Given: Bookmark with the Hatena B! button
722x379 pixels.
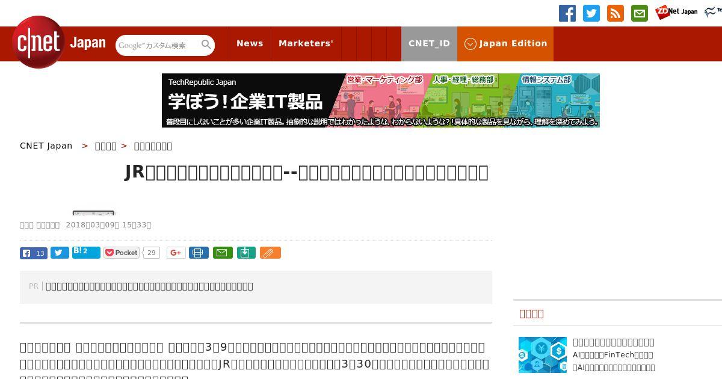Looking at the screenshot, I should [x=86, y=252].
